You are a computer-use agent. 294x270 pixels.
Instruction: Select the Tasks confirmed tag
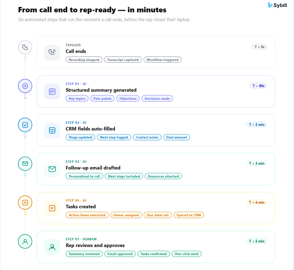pyautogui.click(x=154, y=254)
